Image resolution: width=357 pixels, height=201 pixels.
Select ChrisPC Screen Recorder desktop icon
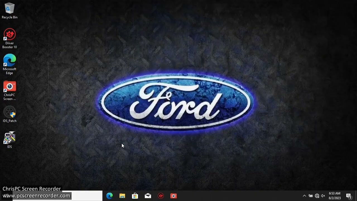[x=9, y=90]
